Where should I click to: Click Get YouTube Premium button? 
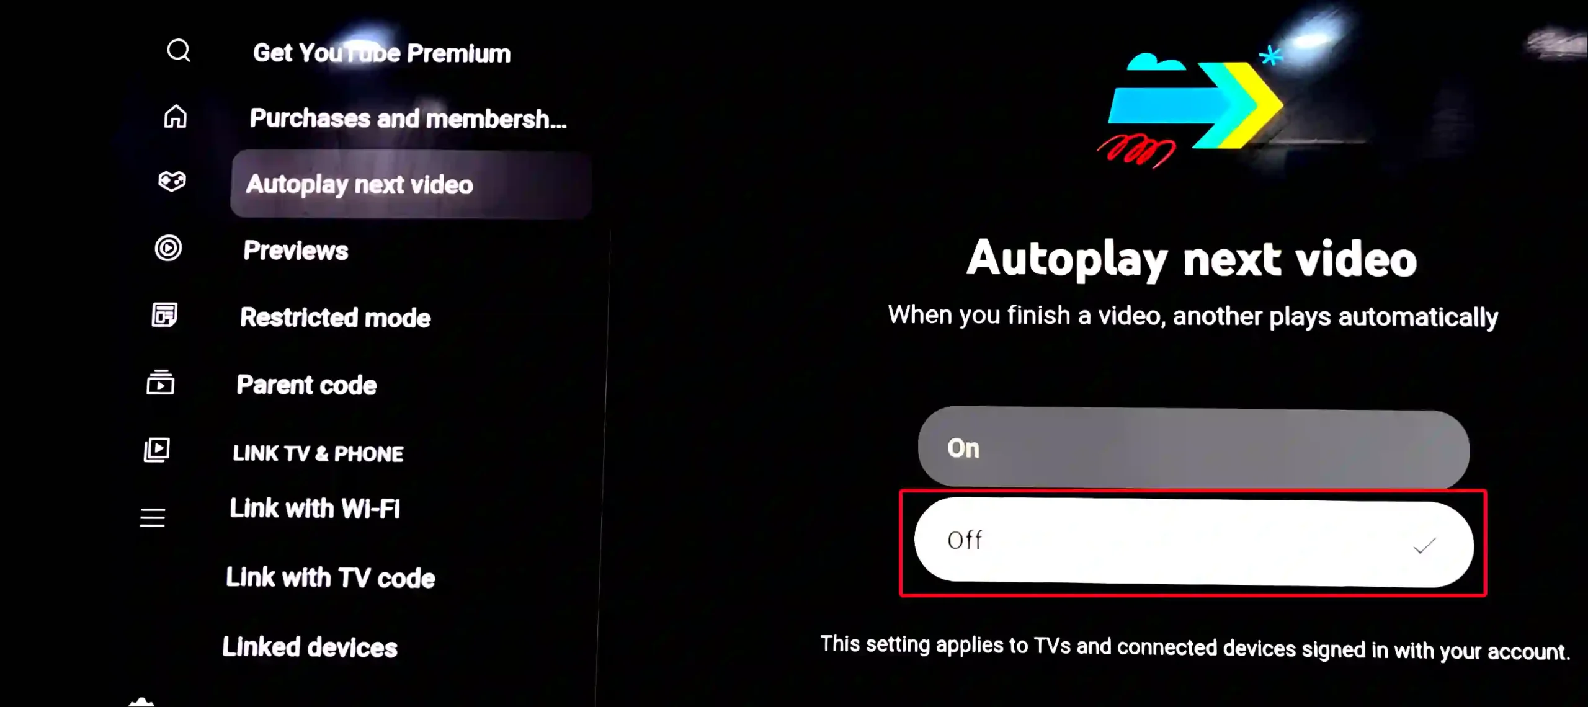[x=381, y=51]
